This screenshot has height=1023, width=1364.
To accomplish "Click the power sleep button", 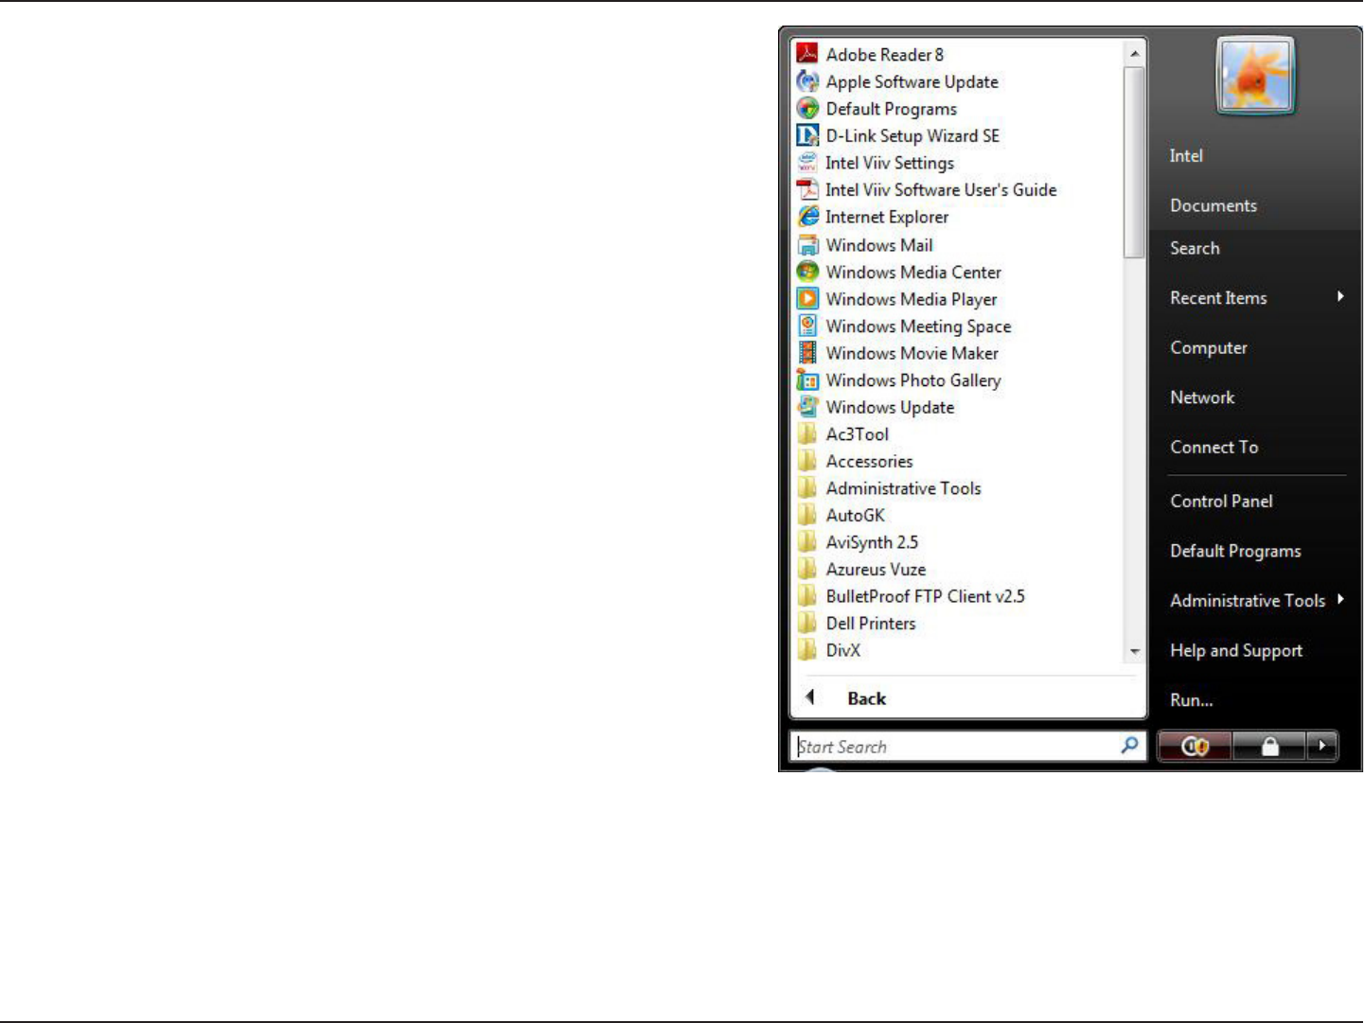I will [1195, 747].
